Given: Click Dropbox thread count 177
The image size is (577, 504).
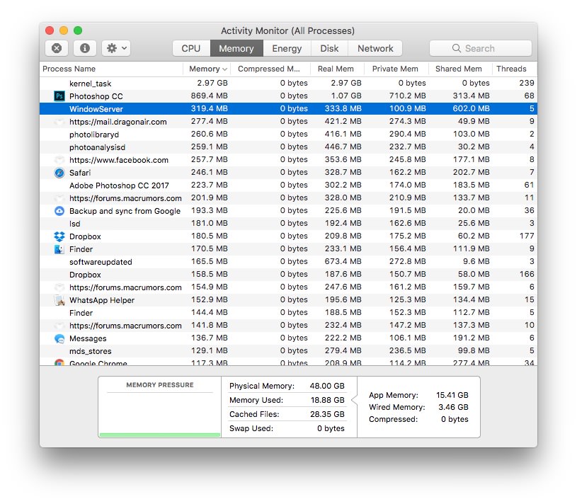Looking at the screenshot, I should point(527,236).
